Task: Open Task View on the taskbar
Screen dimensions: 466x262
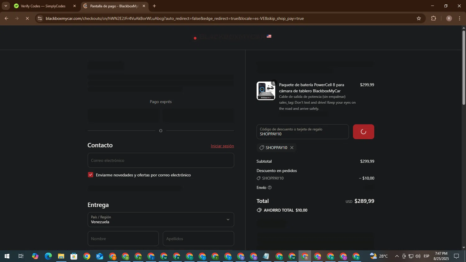Action: 21,256
